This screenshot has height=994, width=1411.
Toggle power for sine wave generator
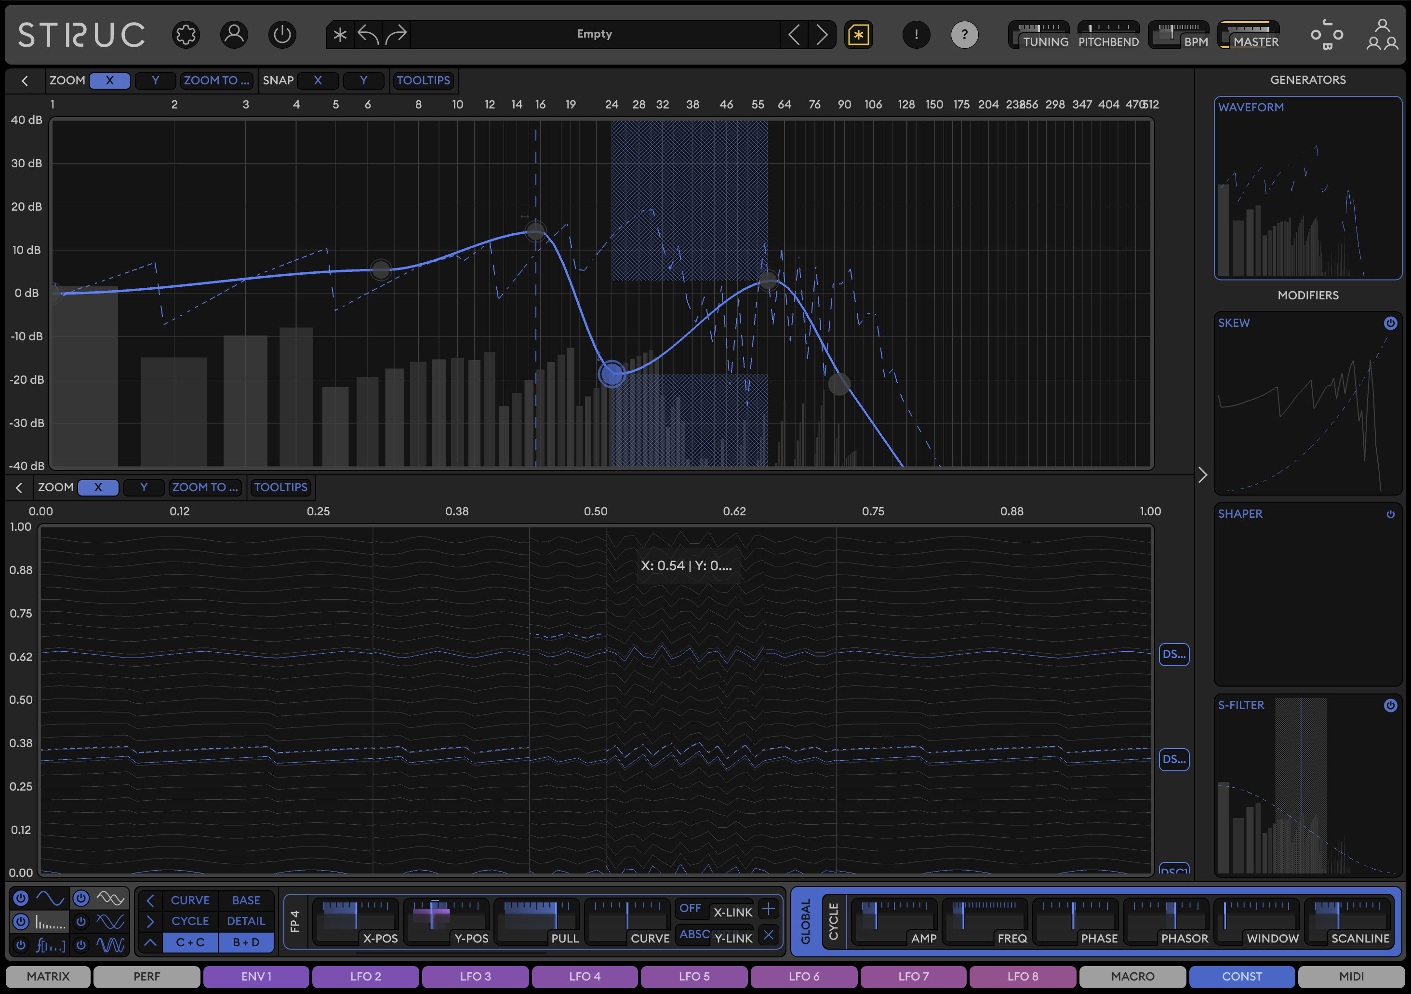[x=21, y=898]
